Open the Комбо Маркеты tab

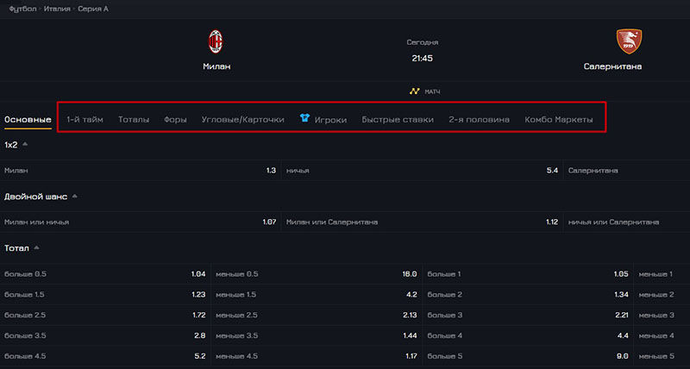pos(559,120)
